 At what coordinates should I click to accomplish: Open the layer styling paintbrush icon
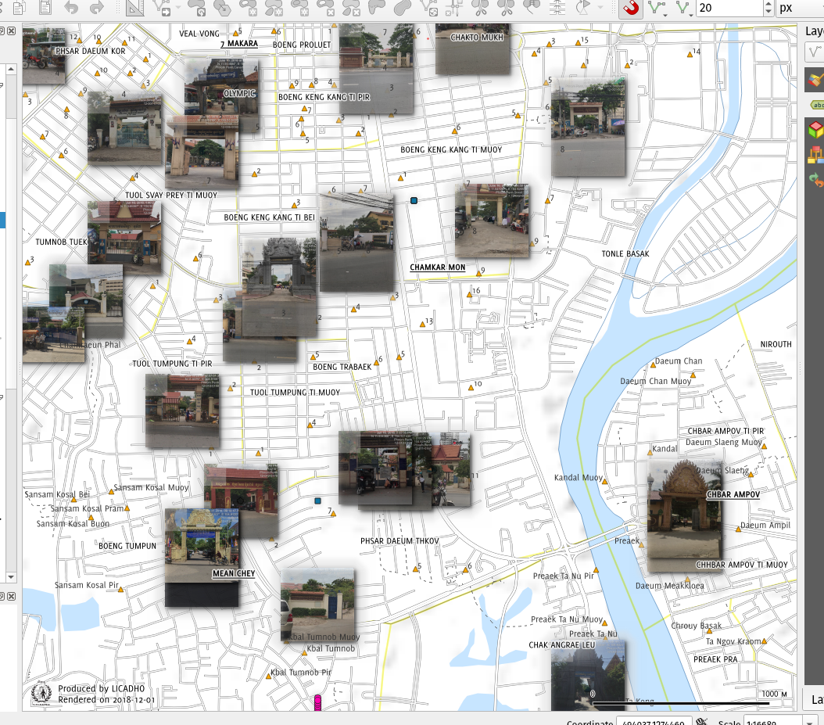click(x=815, y=80)
